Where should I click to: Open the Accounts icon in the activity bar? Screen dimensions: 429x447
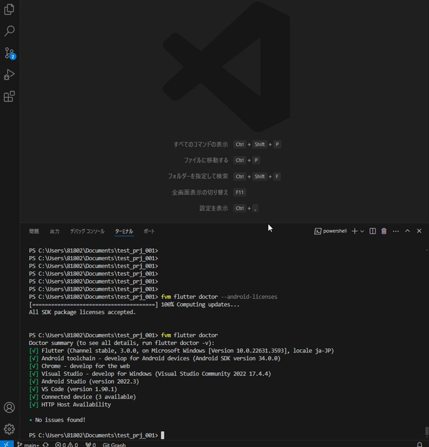pos(9,408)
